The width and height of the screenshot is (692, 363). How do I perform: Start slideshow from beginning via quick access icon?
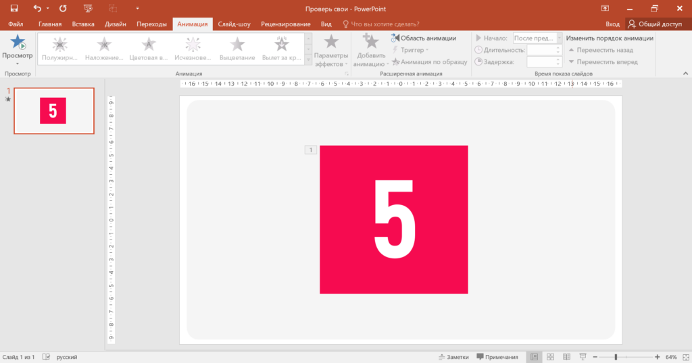click(x=88, y=8)
